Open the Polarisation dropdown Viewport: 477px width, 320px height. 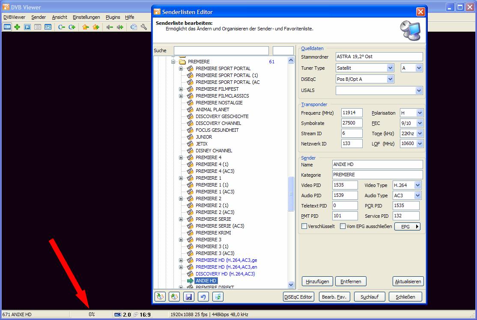pyautogui.click(x=420, y=113)
